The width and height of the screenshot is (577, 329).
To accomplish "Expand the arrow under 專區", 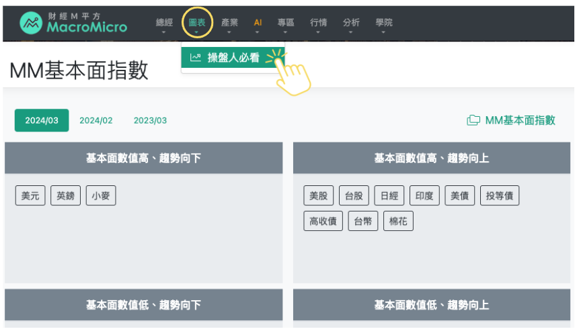I will coord(285,32).
